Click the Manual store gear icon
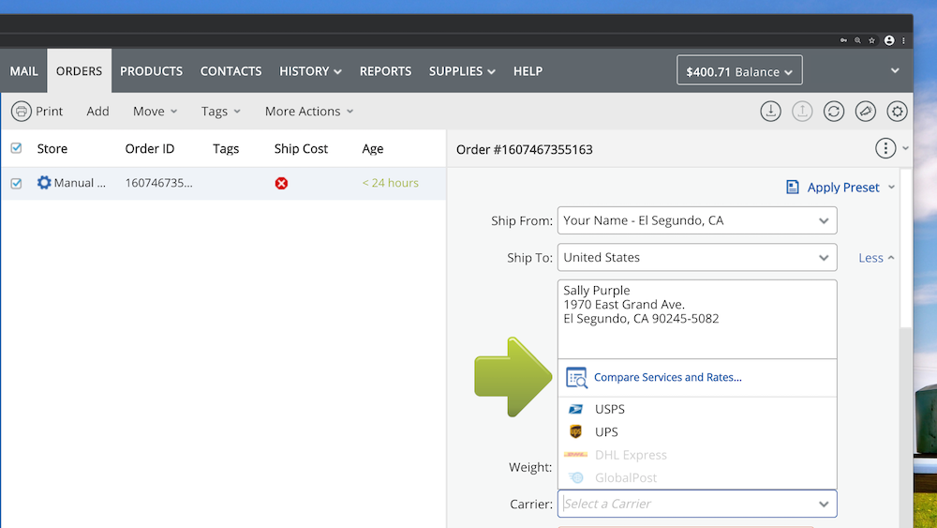This screenshot has height=528, width=937. (x=44, y=183)
